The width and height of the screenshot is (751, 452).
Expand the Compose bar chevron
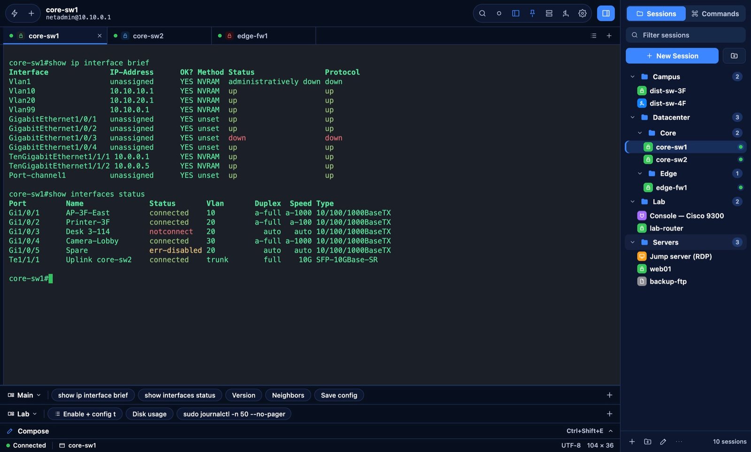coord(611,431)
